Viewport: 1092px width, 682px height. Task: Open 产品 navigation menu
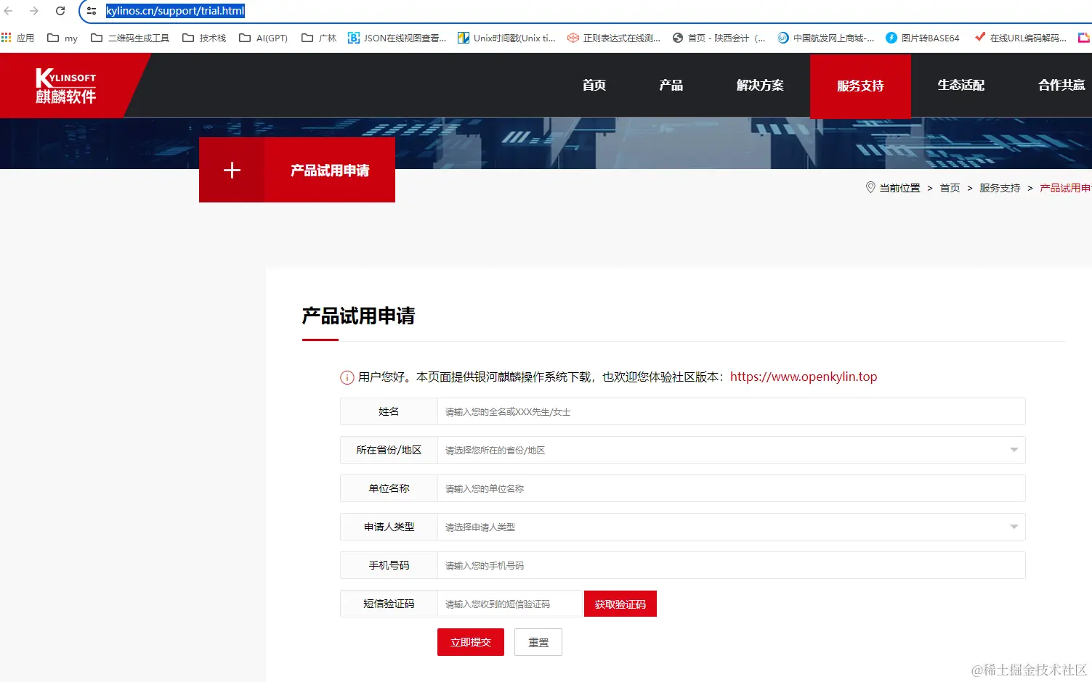(x=671, y=86)
